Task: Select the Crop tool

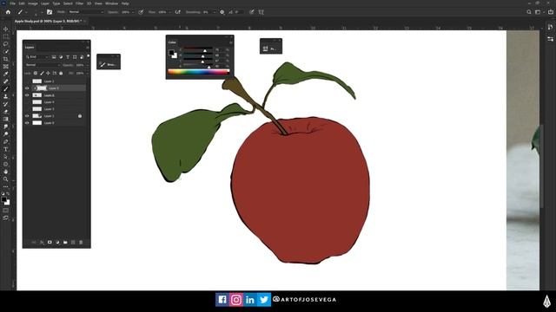Action: 6,59
